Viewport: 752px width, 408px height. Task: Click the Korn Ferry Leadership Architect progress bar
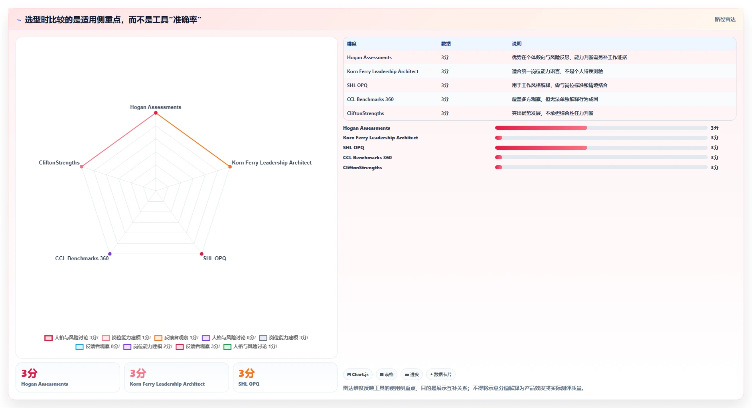pyautogui.click(x=601, y=138)
